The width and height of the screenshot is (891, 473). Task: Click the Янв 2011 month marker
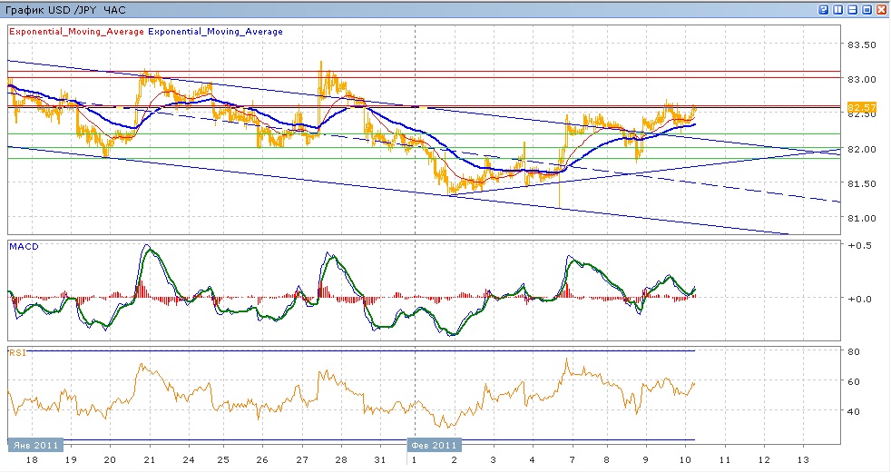click(35, 446)
